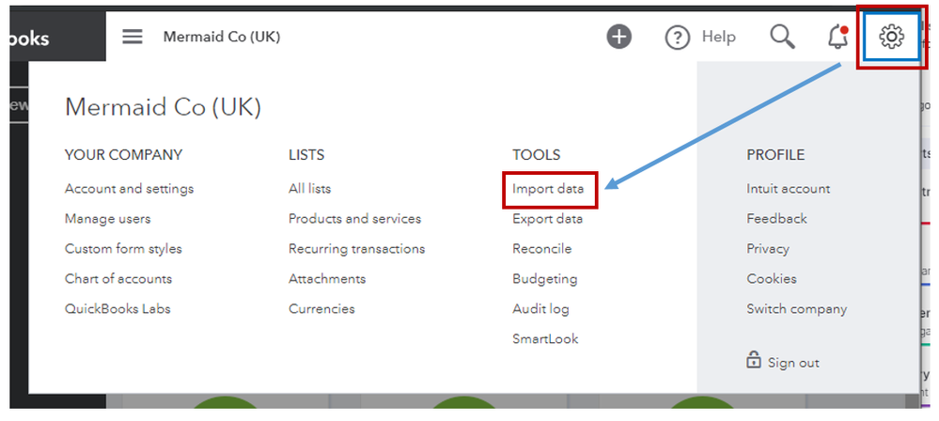Image resolution: width=939 pixels, height=421 pixels.
Task: Go to Products and services
Action: click(354, 219)
